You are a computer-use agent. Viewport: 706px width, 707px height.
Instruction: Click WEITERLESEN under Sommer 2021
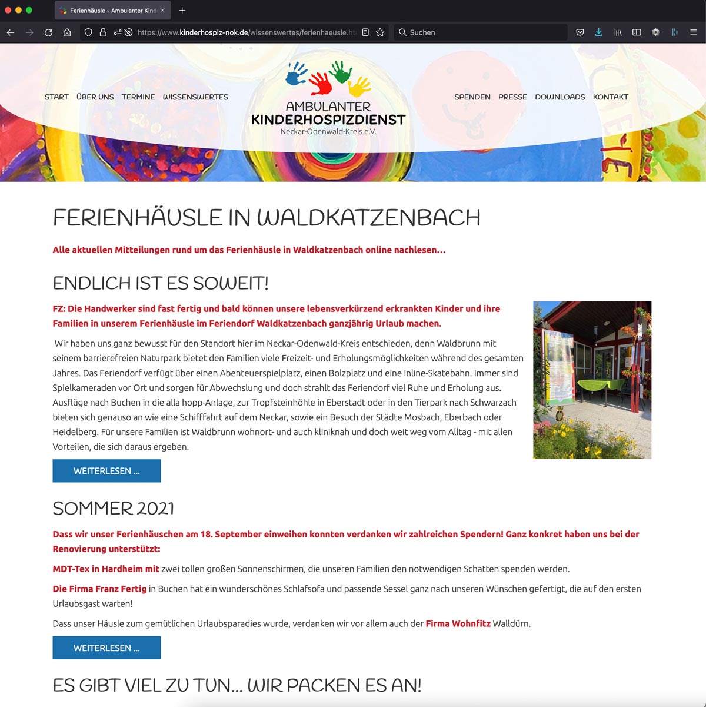point(106,648)
